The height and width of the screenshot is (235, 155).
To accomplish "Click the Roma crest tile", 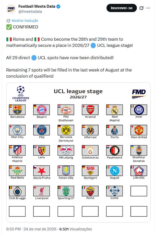I will click(x=90, y=191).
